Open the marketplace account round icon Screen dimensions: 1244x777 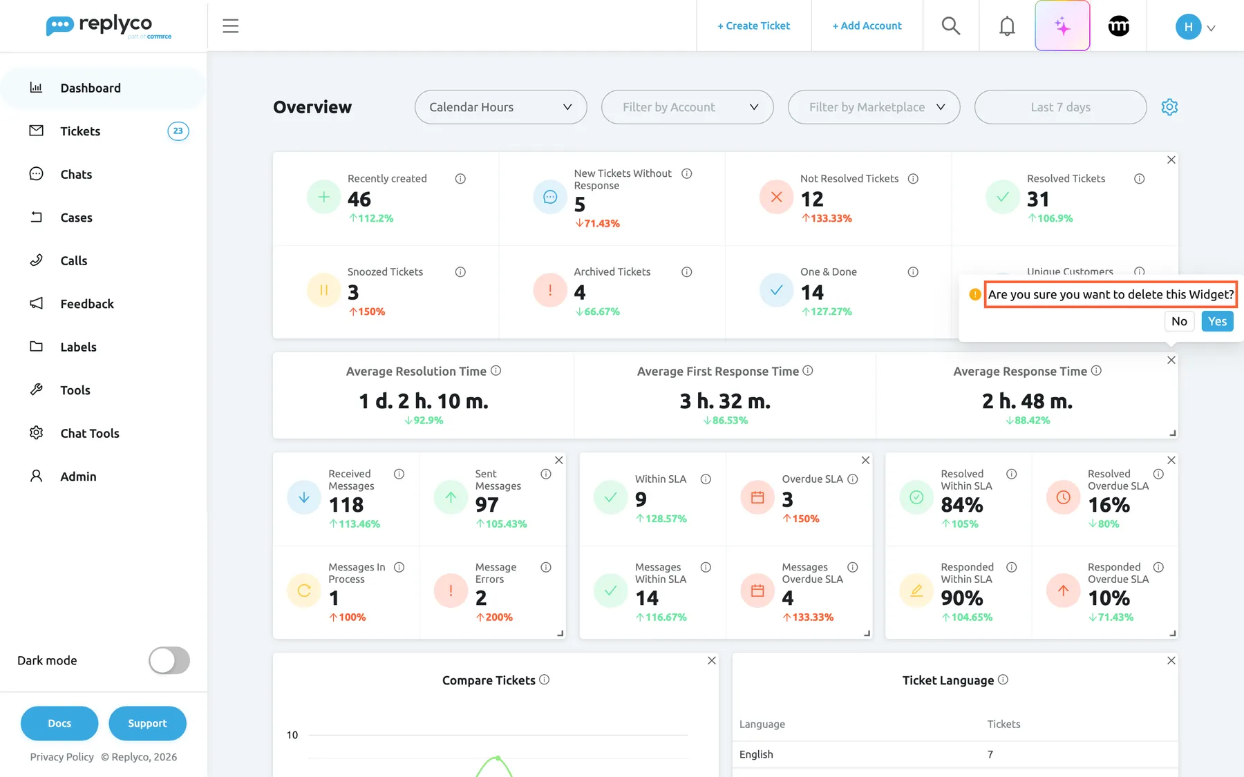click(1118, 26)
